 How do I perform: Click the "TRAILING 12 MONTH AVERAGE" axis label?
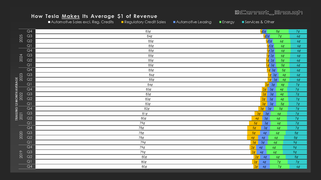click(x=16, y=99)
